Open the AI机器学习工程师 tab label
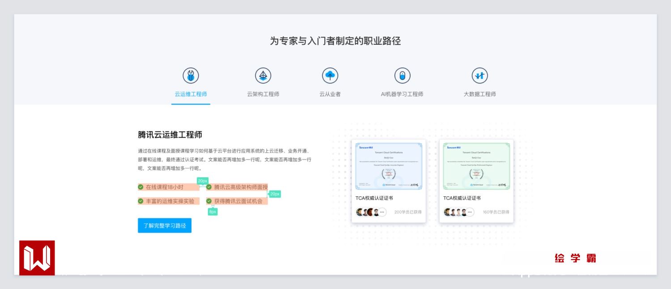This screenshot has width=671, height=289. pyautogui.click(x=402, y=94)
